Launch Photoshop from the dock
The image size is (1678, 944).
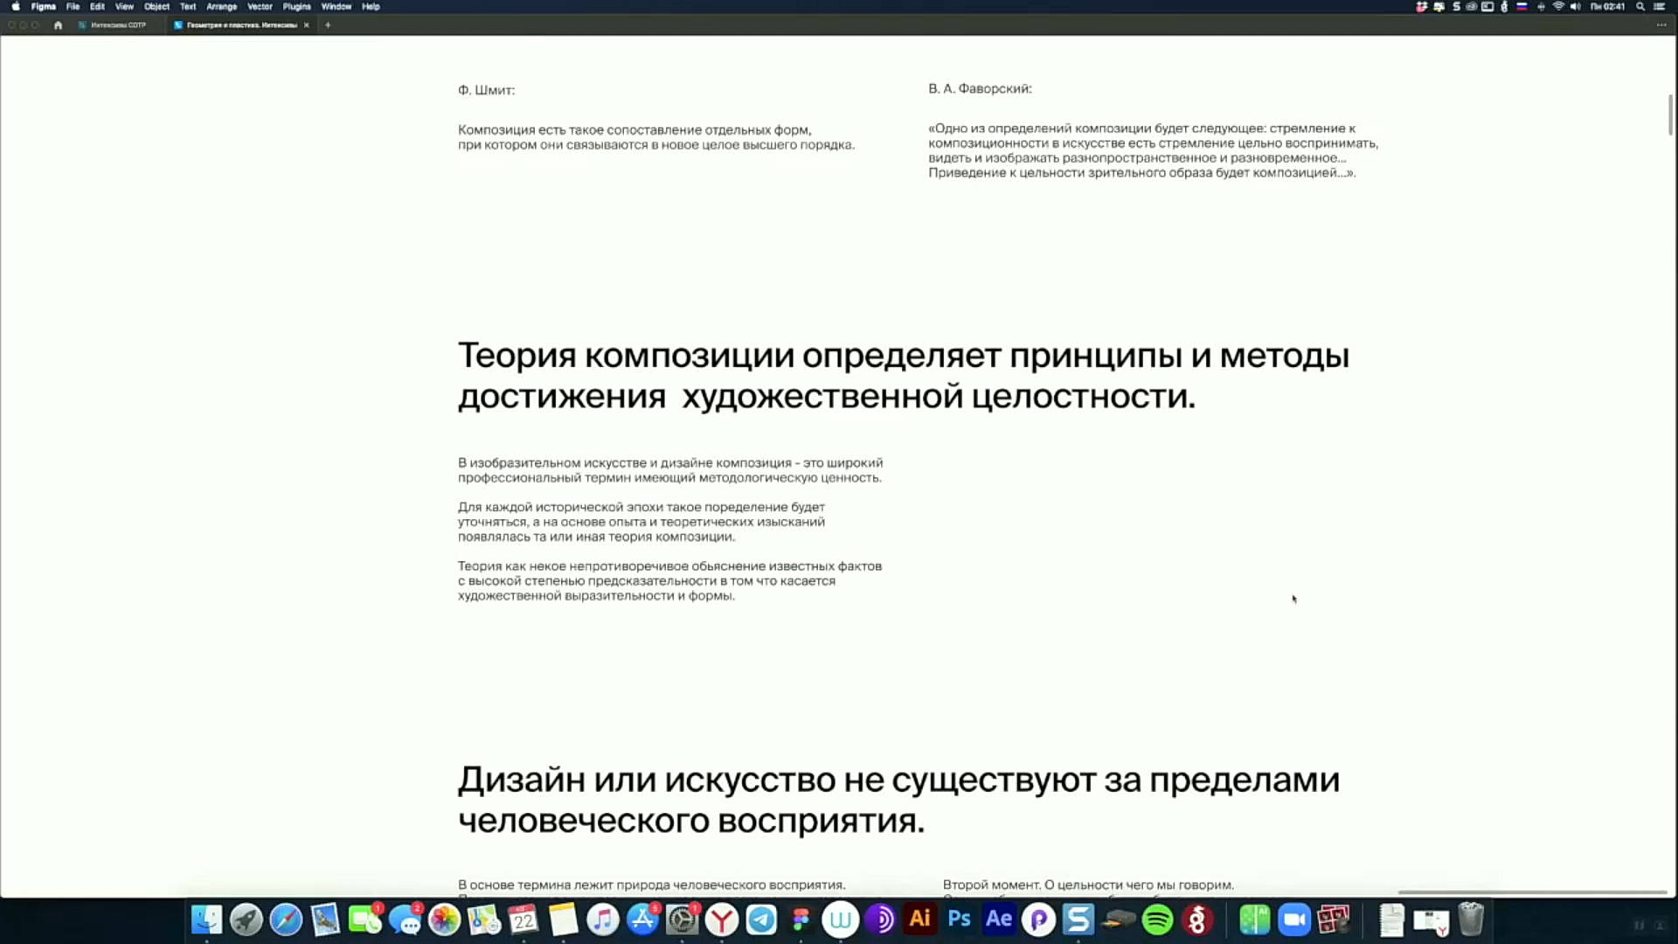point(959,920)
